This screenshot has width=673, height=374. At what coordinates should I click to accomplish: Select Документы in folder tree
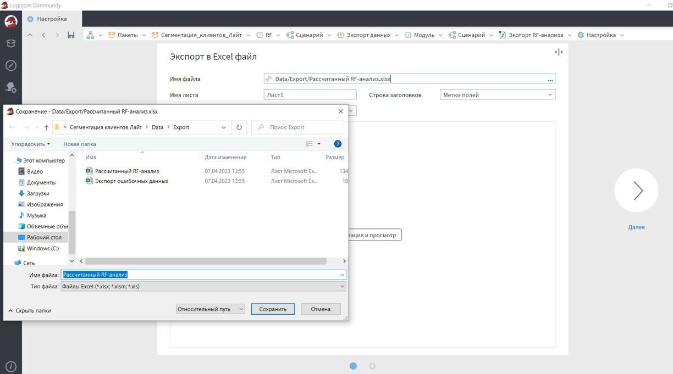(41, 182)
